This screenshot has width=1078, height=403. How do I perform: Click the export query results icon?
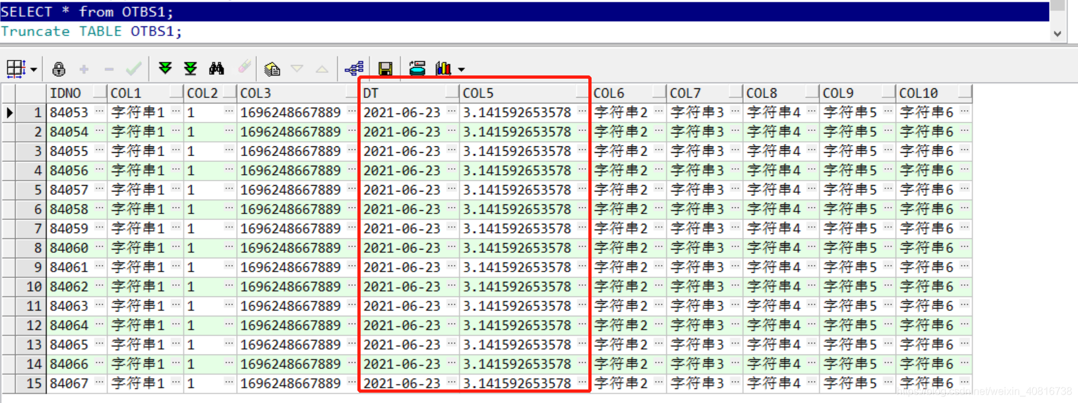[x=417, y=68]
